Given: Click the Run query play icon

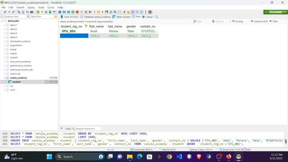Looking at the screenshot, I should (90, 12).
